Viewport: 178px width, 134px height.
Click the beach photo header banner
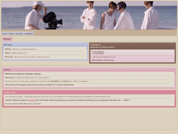click(x=89, y=15)
